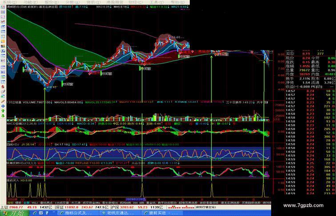The height and width of the screenshot is (216, 336).
Task: Click the 四线KDJ panel label
Action: click(13, 144)
